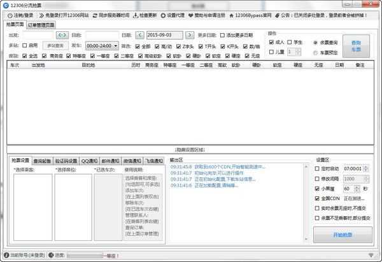Open 12306 website without login
The width and height of the screenshot is (382, 262).
(64, 15)
